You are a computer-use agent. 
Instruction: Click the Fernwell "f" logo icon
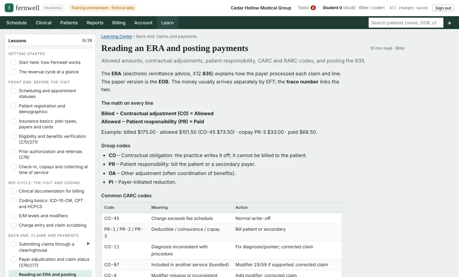[x=9, y=8]
